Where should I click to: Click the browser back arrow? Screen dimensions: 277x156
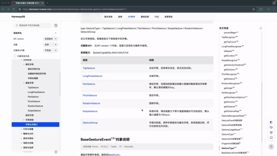tap(3, 9)
